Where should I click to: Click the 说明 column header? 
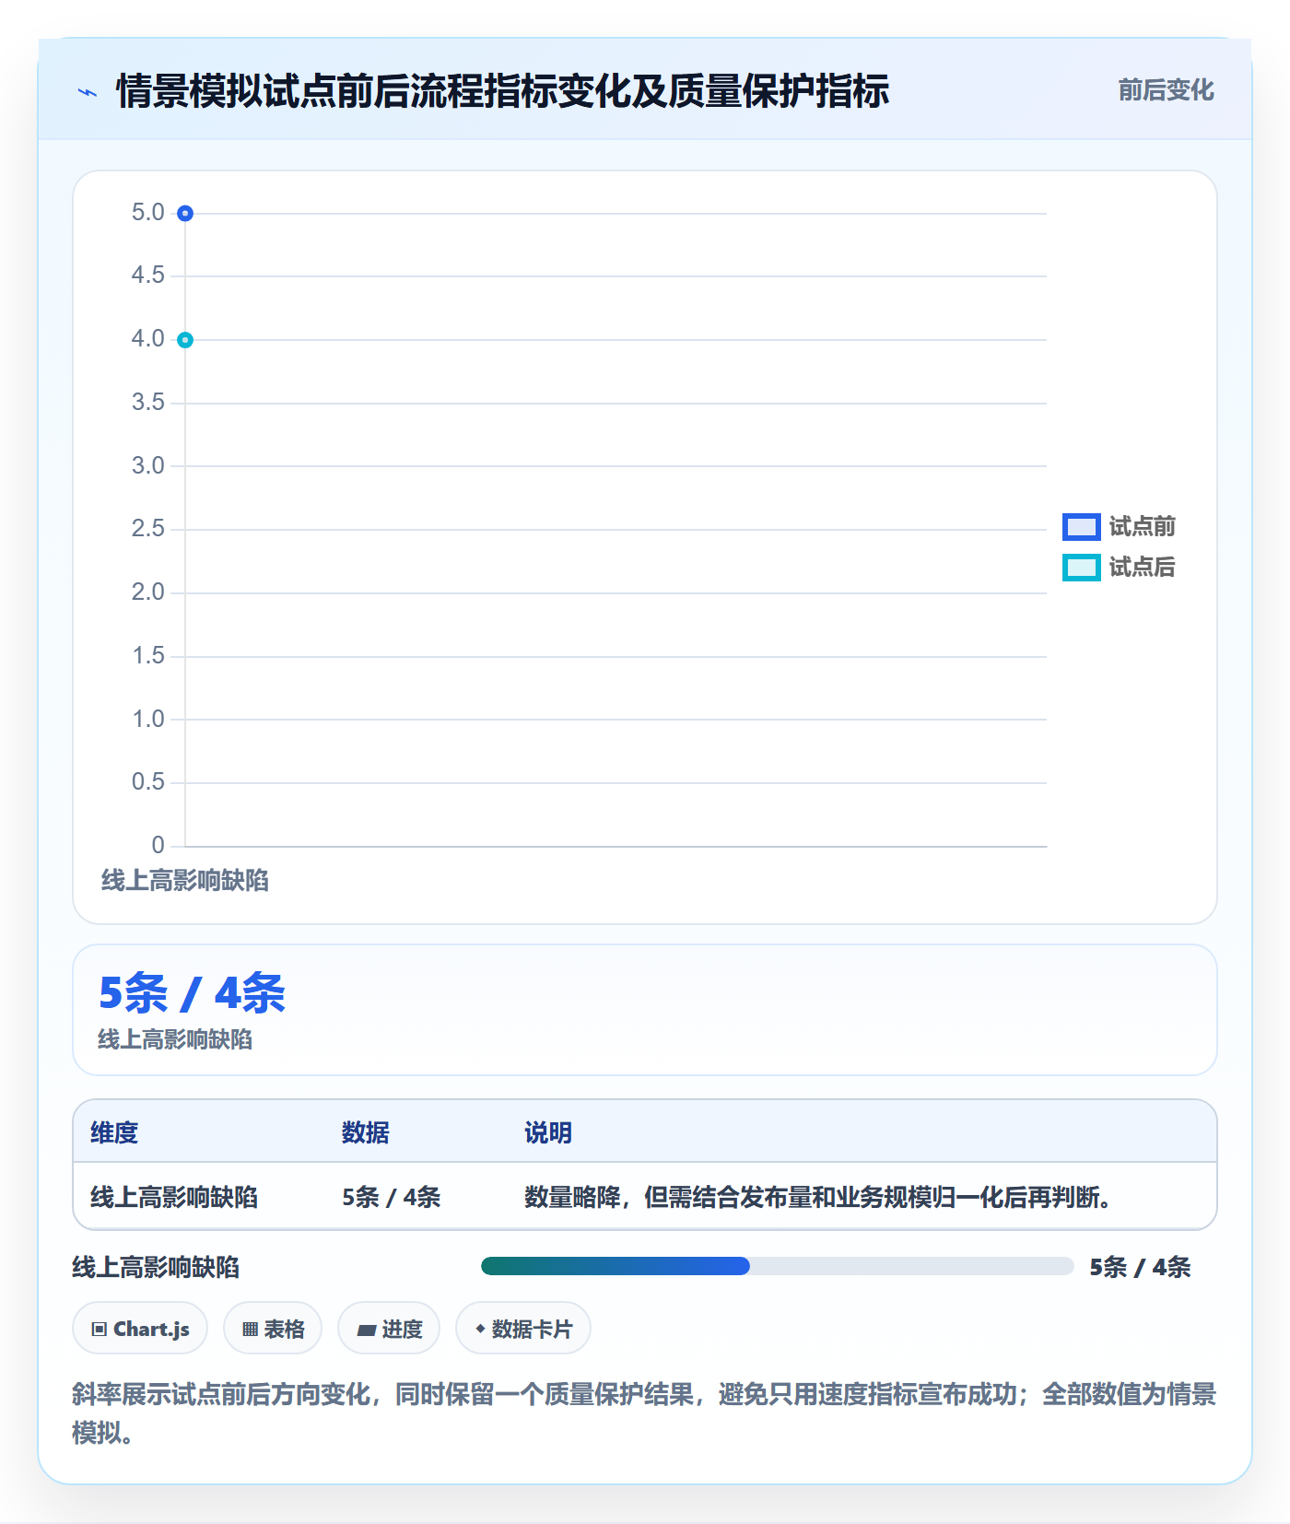(x=548, y=1132)
